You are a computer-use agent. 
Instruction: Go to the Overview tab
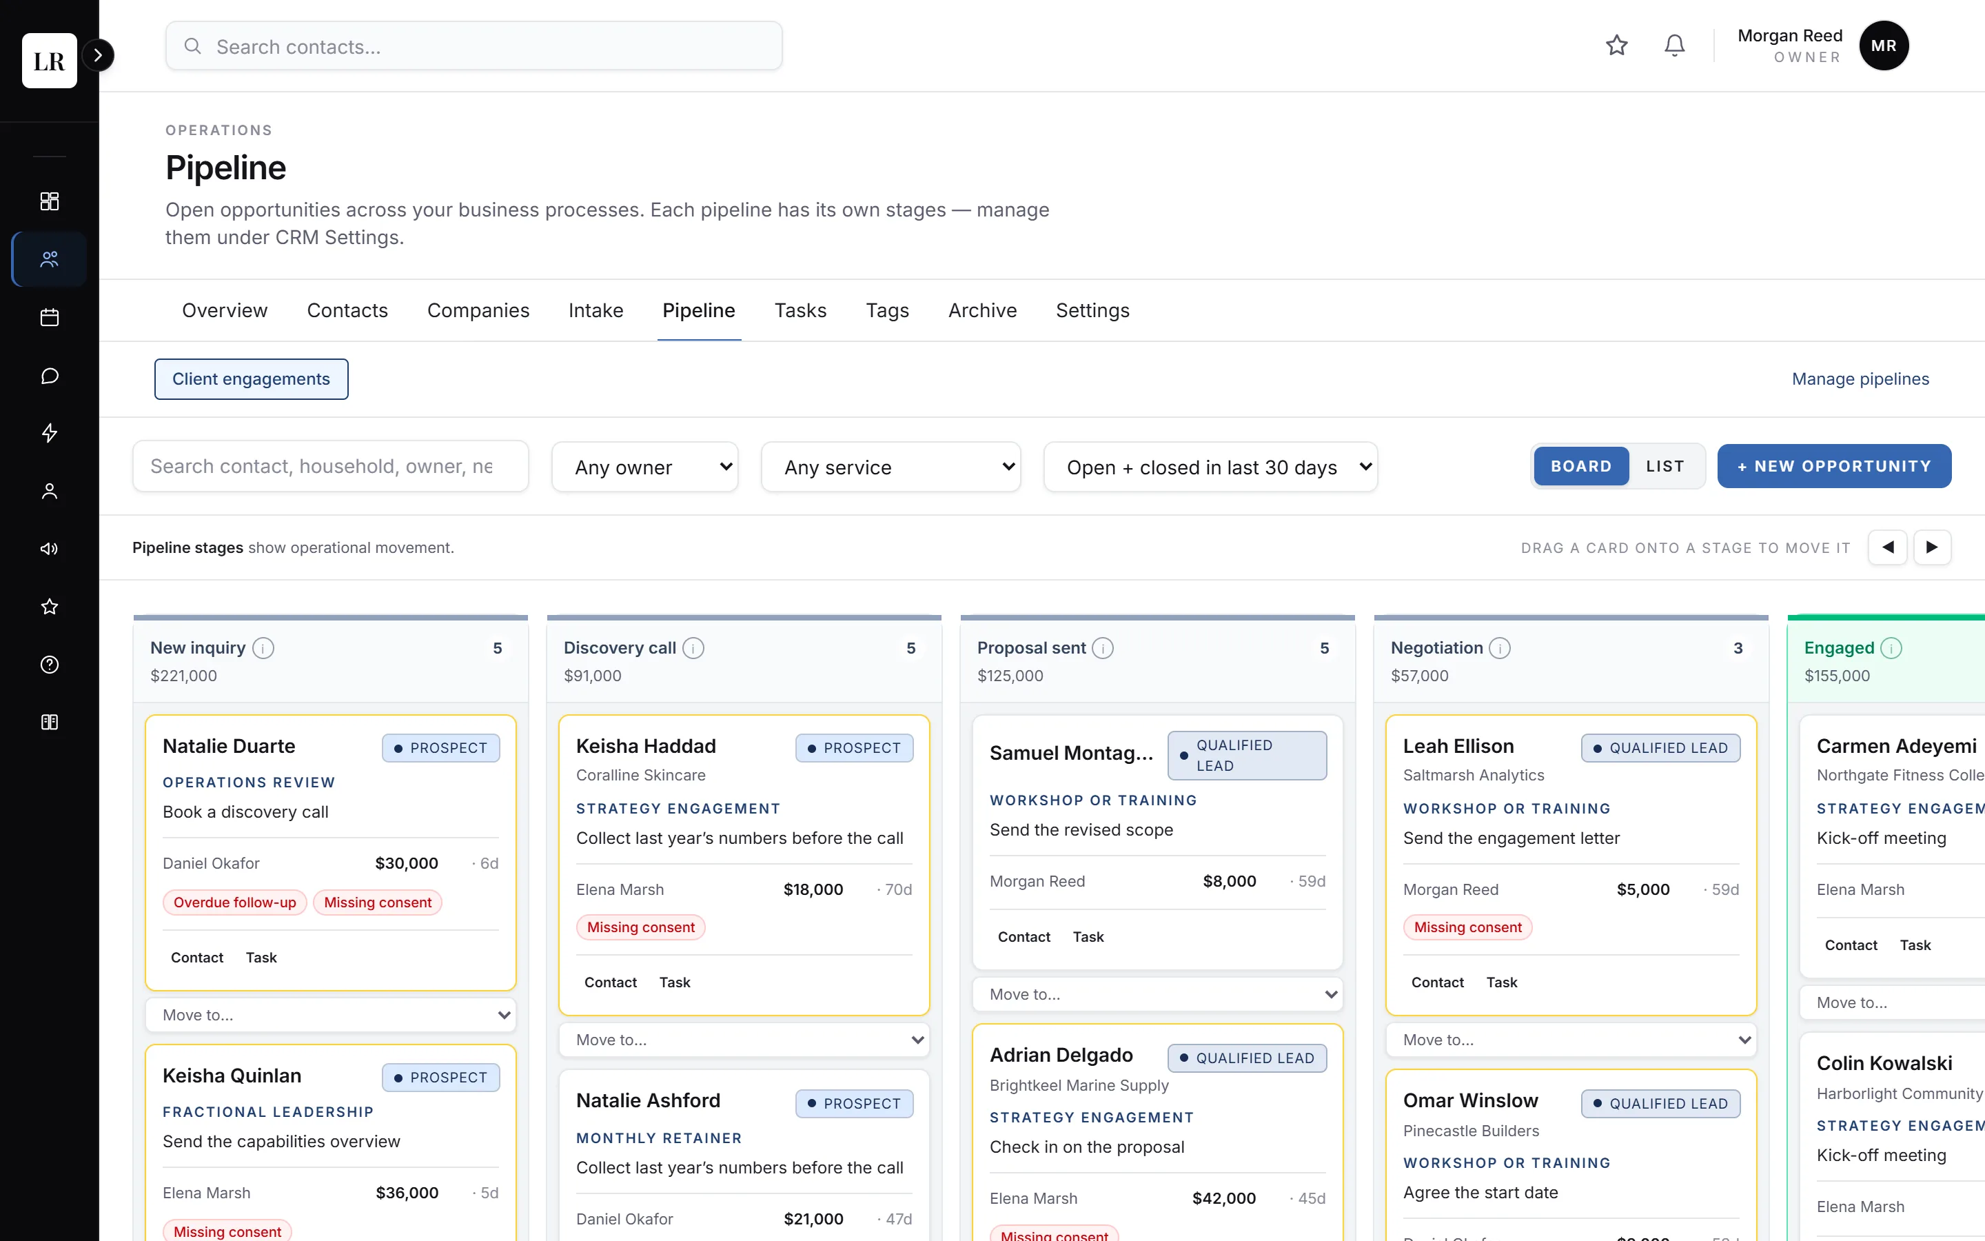(225, 310)
